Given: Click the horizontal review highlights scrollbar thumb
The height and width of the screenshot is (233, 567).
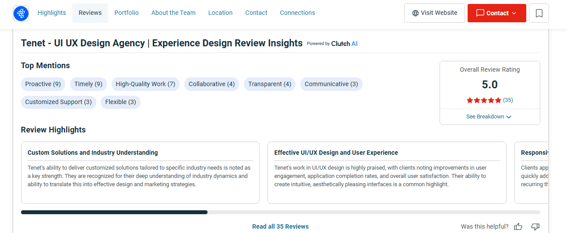Looking at the screenshot, I should (114, 212).
